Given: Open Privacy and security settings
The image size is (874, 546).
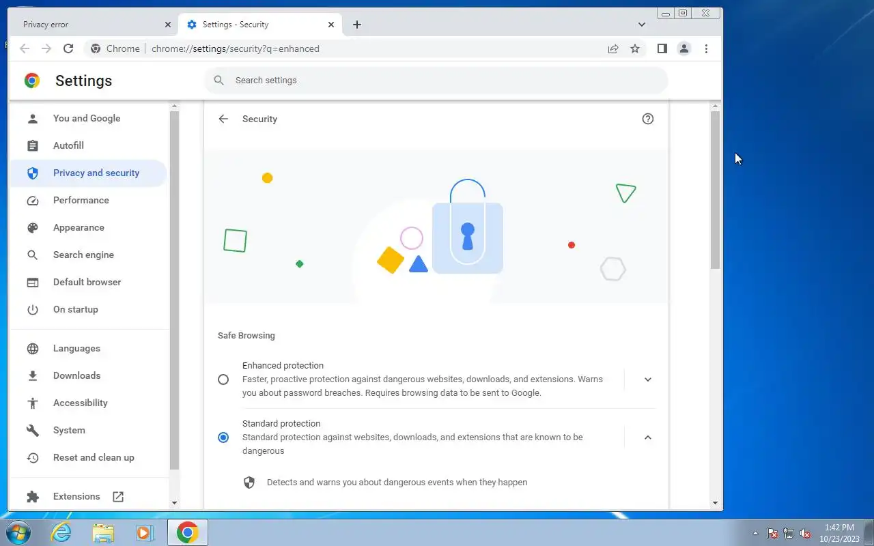Looking at the screenshot, I should pos(89,173).
